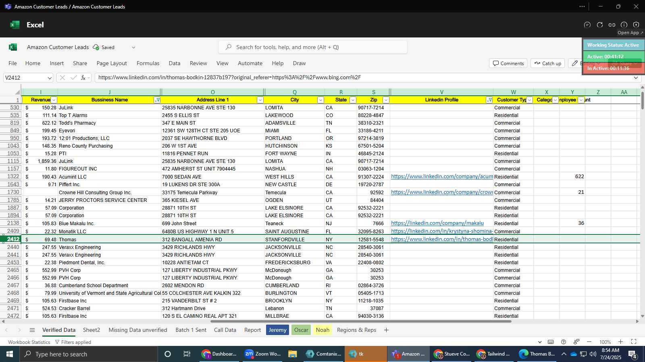
Task: Click the Catch up button
Action: click(547, 63)
